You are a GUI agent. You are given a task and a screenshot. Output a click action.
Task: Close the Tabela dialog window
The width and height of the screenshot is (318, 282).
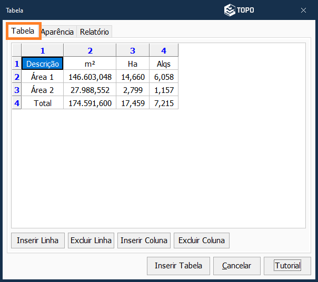coord(304,10)
